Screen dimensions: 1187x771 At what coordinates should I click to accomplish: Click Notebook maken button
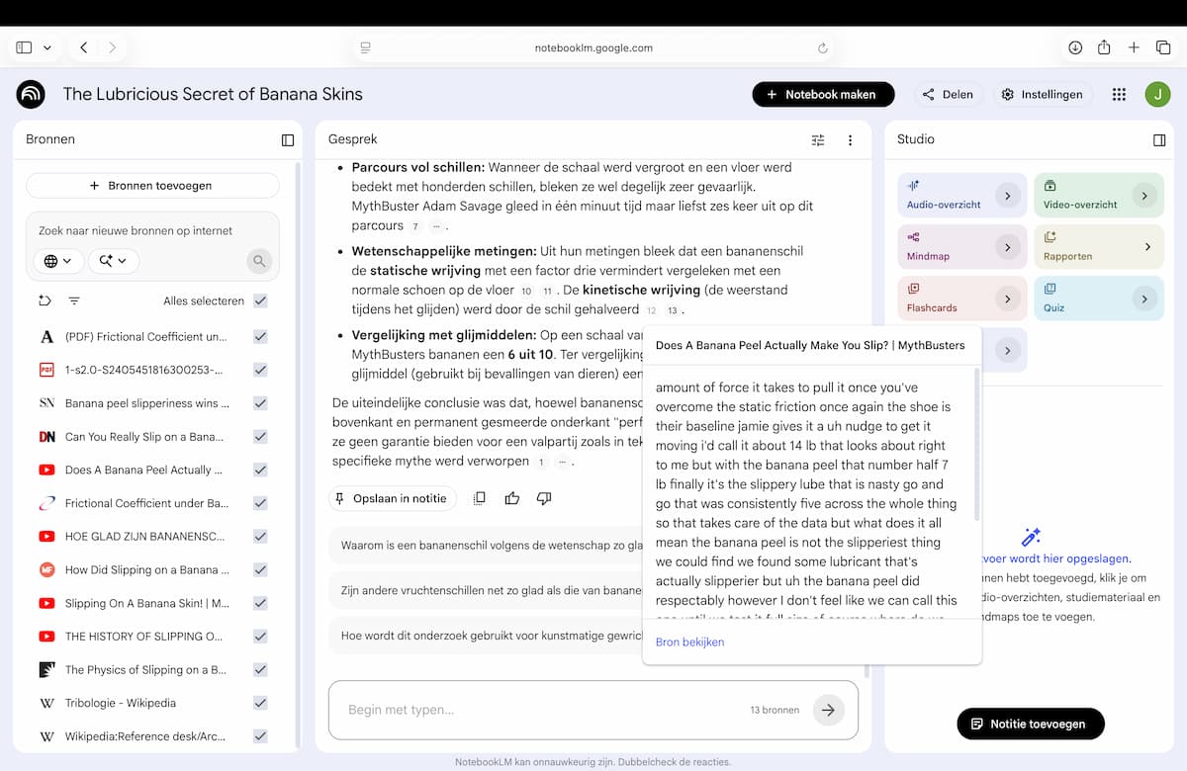point(823,94)
